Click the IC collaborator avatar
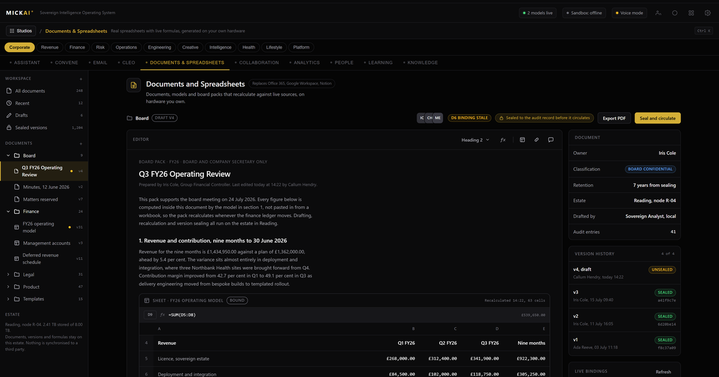This screenshot has height=377, width=719. coord(422,118)
